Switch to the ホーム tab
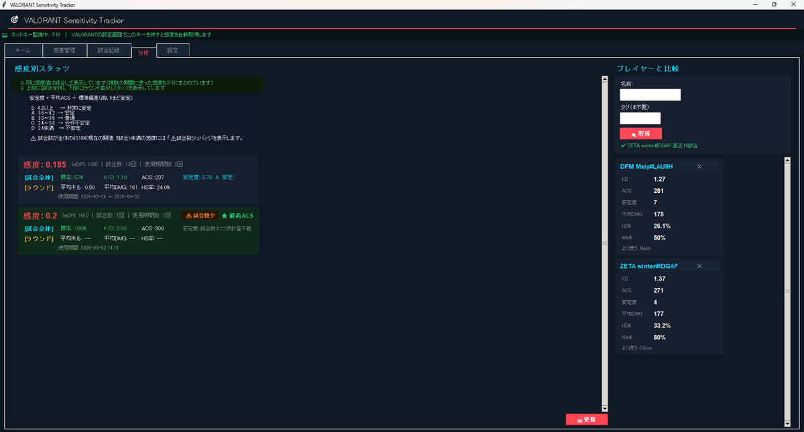 click(23, 50)
